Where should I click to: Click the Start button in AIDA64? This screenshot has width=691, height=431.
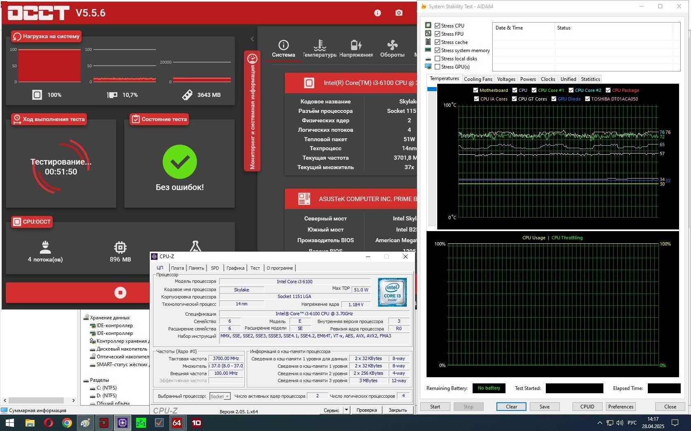435,406
